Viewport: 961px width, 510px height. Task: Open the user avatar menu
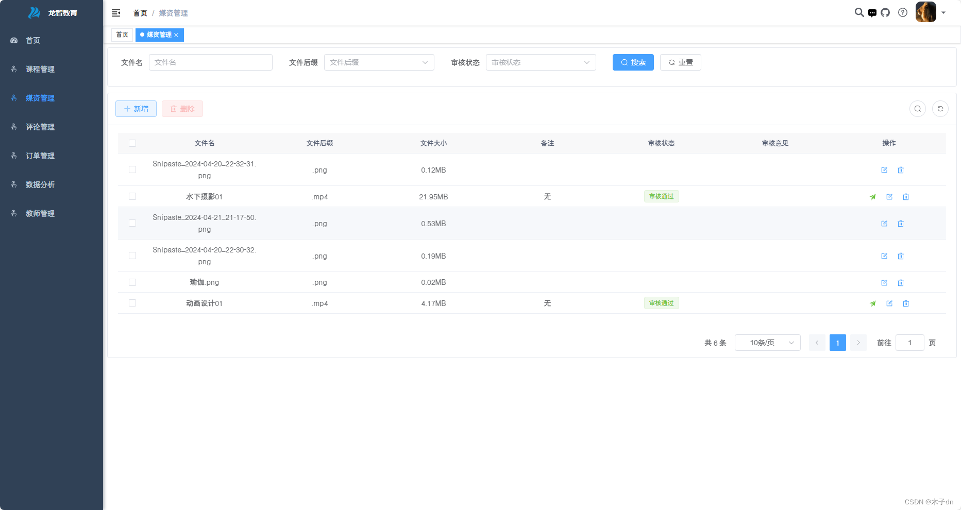(x=925, y=12)
